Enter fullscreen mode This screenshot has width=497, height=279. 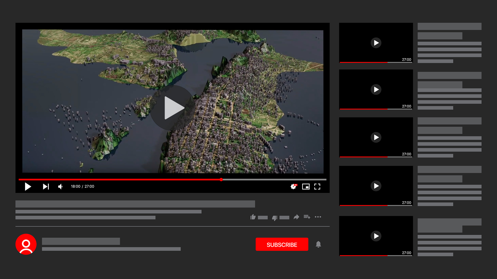(317, 187)
